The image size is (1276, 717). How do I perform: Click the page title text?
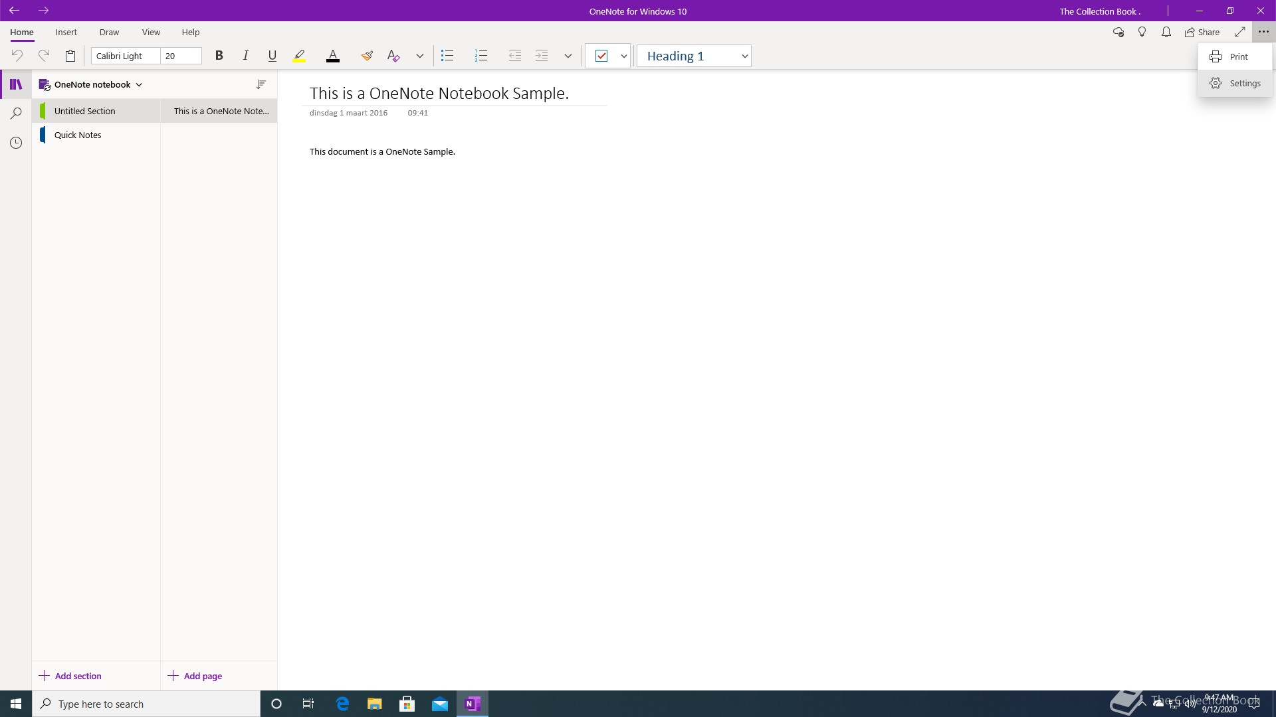click(x=439, y=94)
